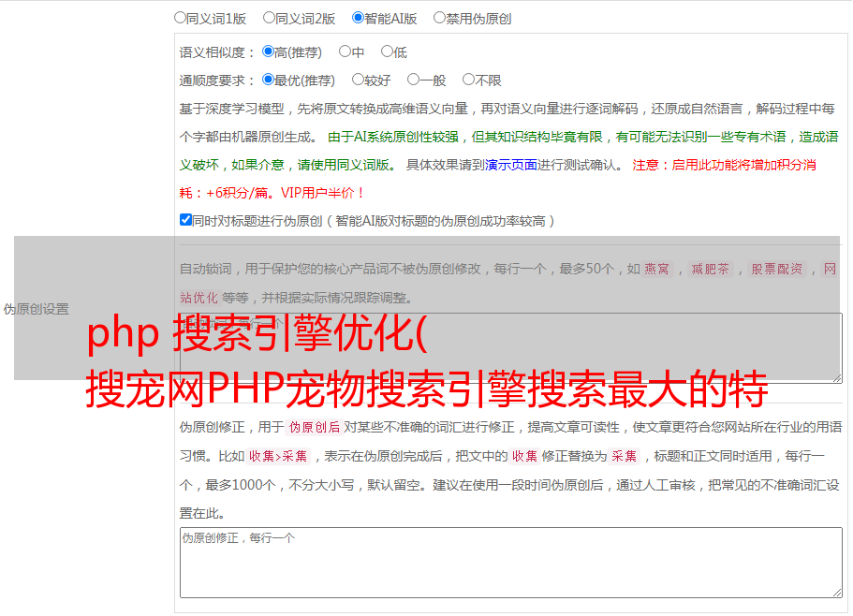Viewport: 853px width, 616px height.
Task: Set 通顺度要求 to 最优(推荐)
Action: pos(268,80)
